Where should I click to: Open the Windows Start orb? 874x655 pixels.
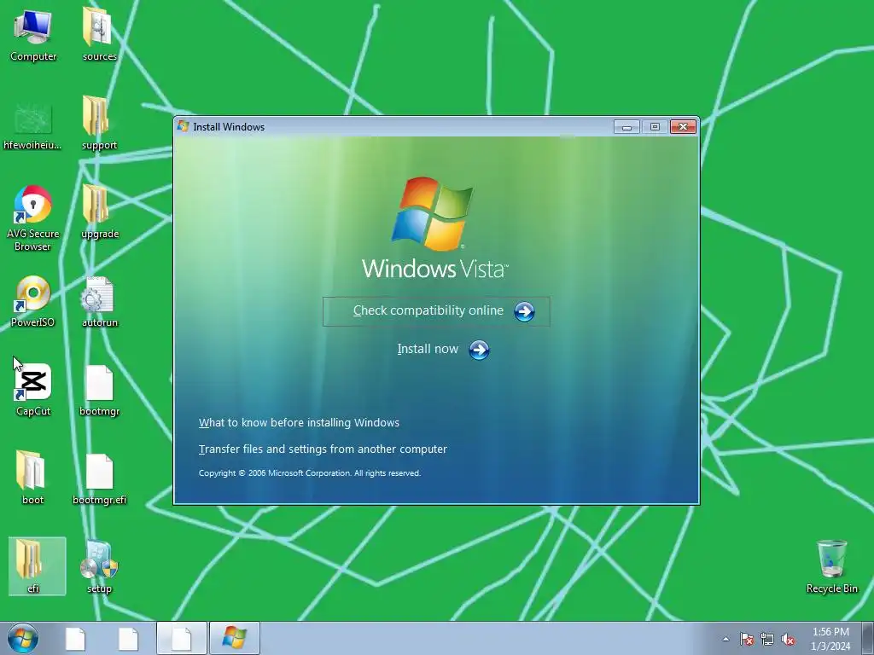point(23,638)
